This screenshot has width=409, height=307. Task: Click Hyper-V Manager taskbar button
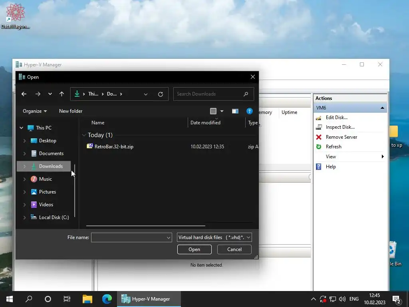click(x=149, y=299)
